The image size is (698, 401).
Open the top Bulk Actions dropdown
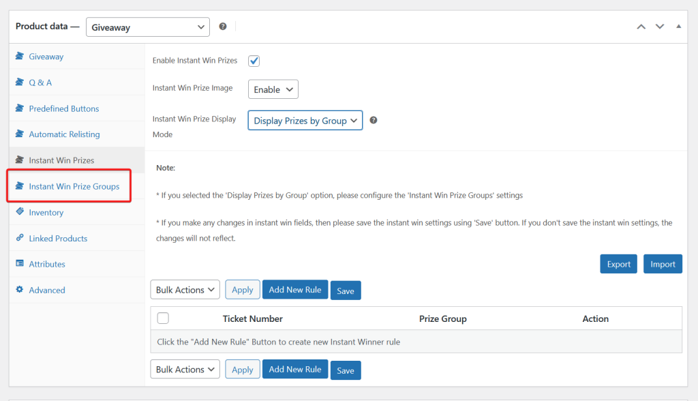[x=185, y=290]
